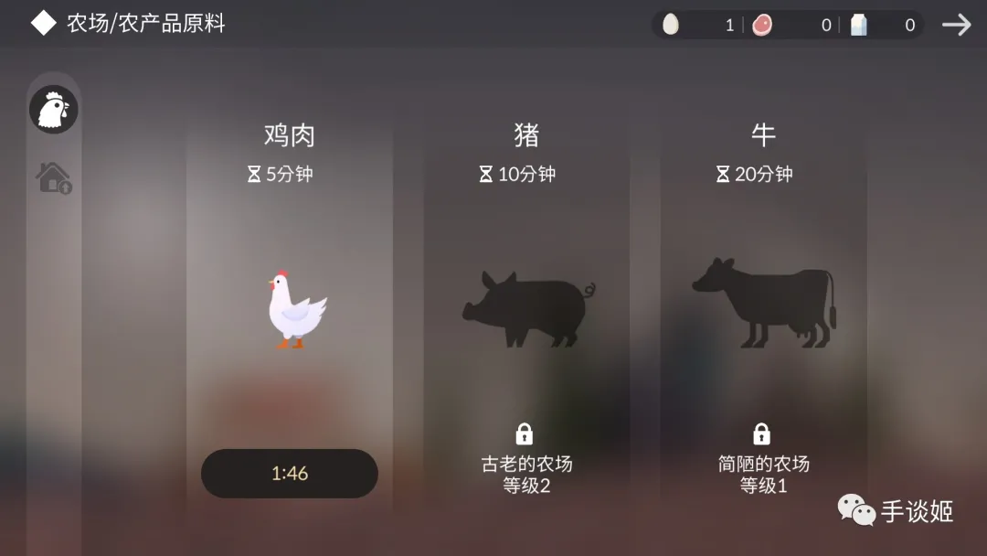Click the cow silhouette
Viewport: 987px width, 556px height.
(764, 303)
